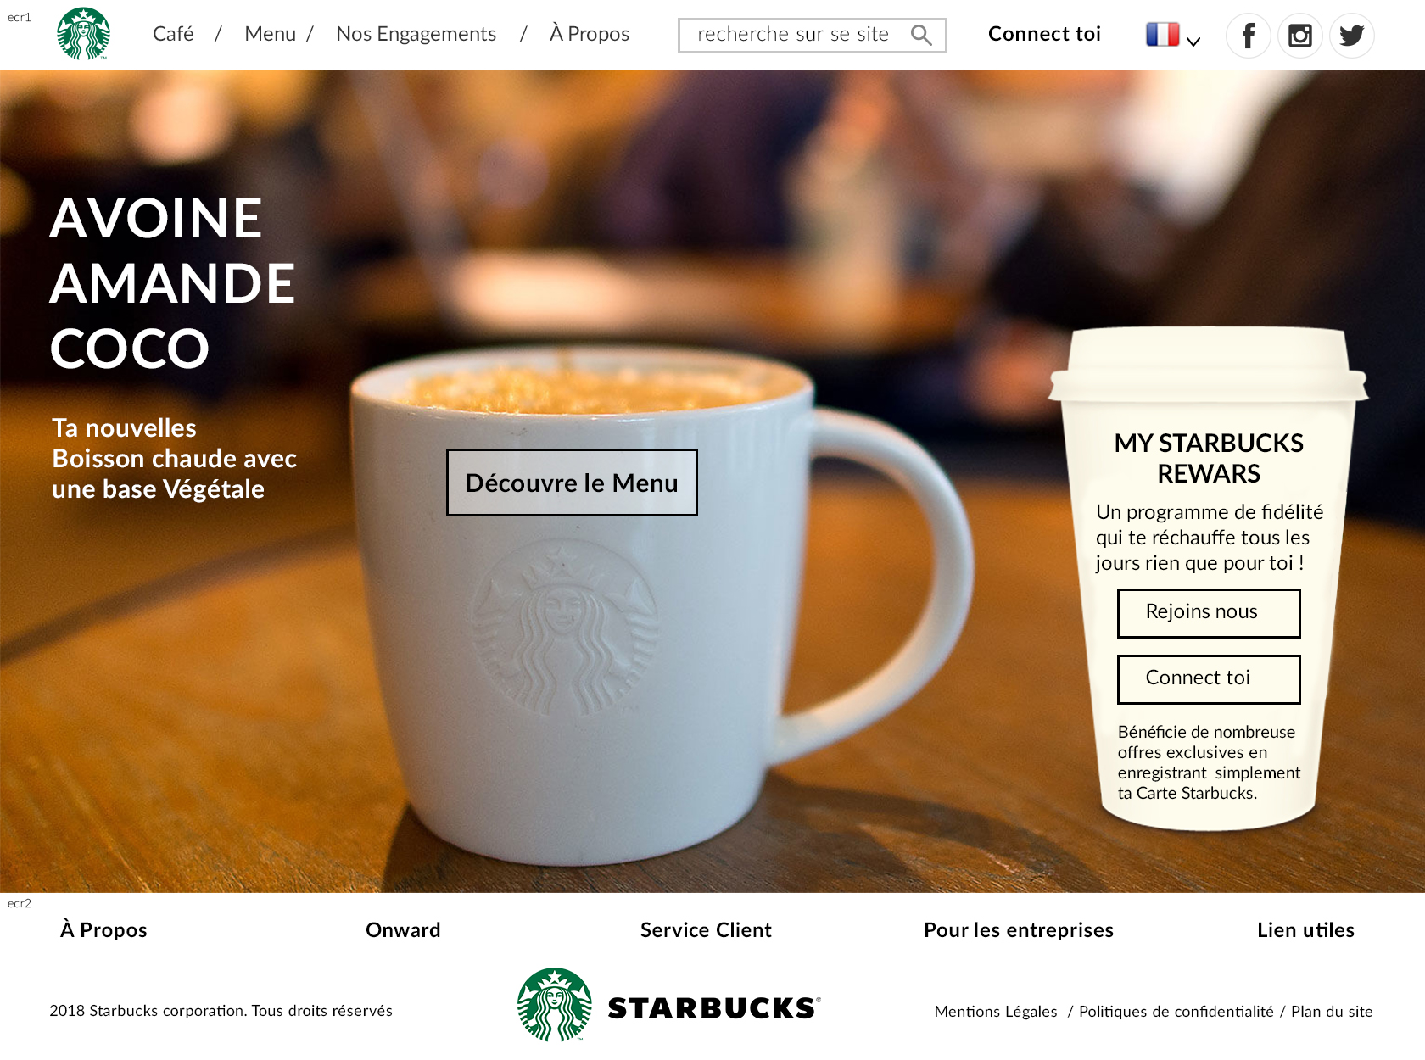Image resolution: width=1425 pixels, height=1060 pixels.
Task: Open Nos Engagements in navigation
Action: point(416,34)
